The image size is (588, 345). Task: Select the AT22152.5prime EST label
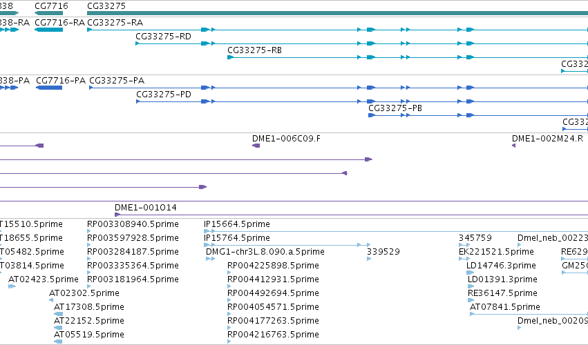89,321
